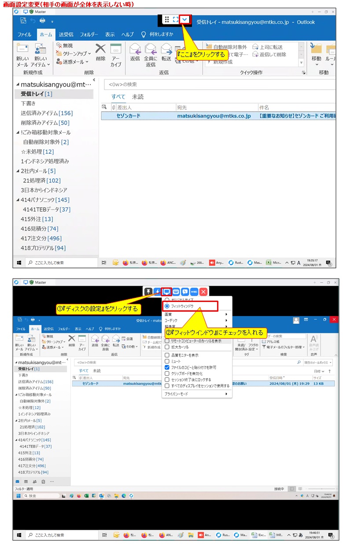343x547 pixels.
Task: Collapse 414パナソニック folder in upper screenshot
Action: pos(18,200)
